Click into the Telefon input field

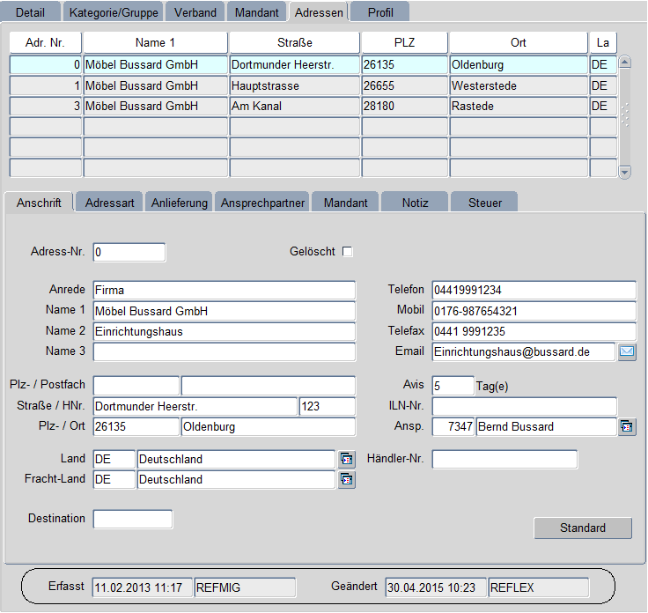coord(533,290)
